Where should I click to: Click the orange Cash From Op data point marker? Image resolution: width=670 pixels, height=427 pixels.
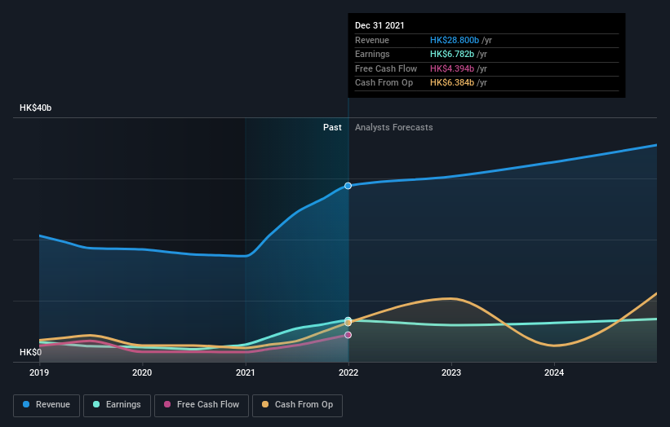[348, 323]
